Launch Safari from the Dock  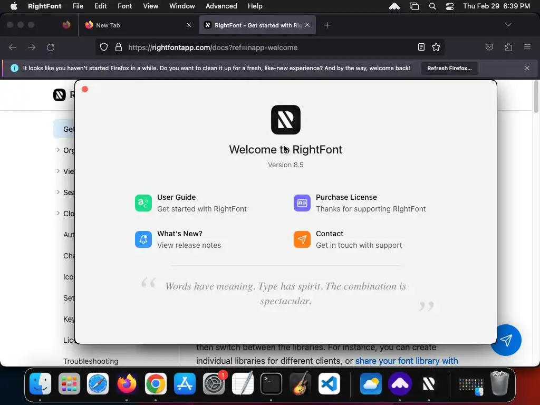pos(98,383)
